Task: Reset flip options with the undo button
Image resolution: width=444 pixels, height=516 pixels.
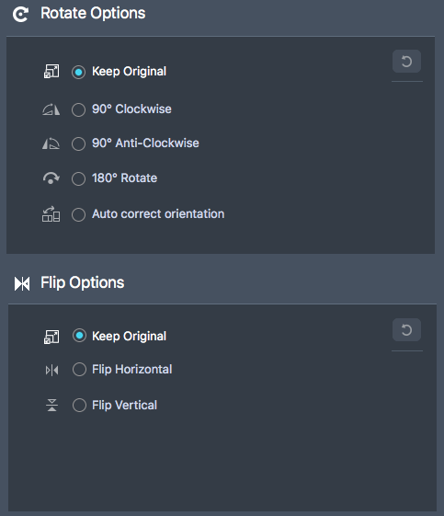Action: pos(406,329)
